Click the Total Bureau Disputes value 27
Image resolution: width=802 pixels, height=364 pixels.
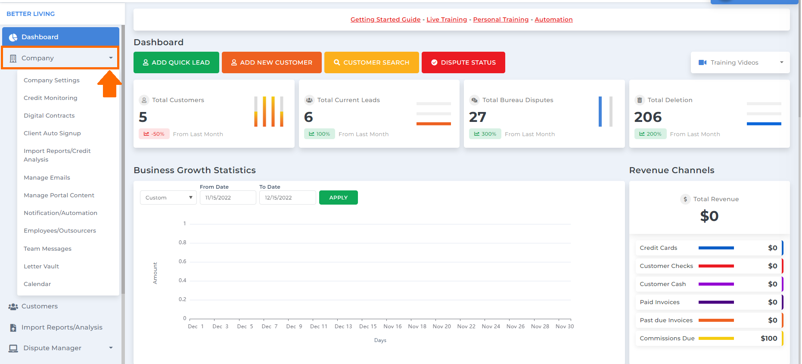(x=478, y=117)
